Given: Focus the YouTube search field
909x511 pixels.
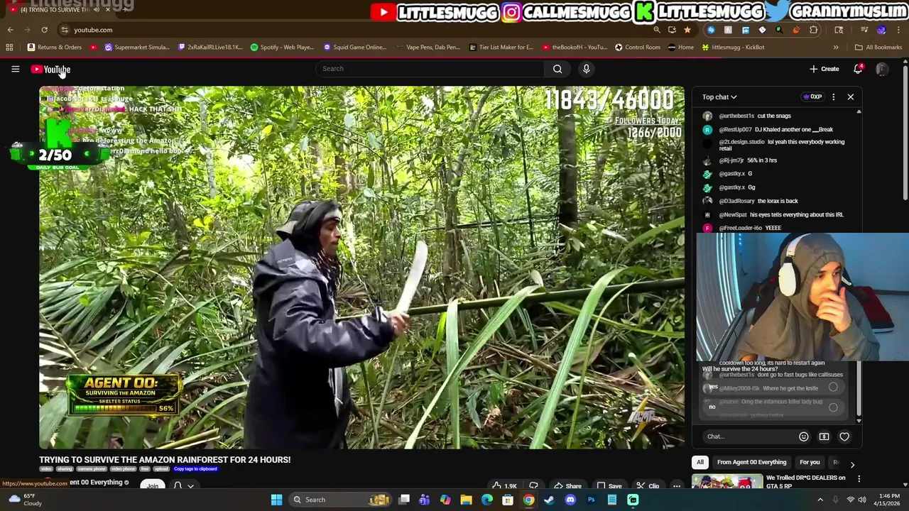Looking at the screenshot, I should click(430, 69).
